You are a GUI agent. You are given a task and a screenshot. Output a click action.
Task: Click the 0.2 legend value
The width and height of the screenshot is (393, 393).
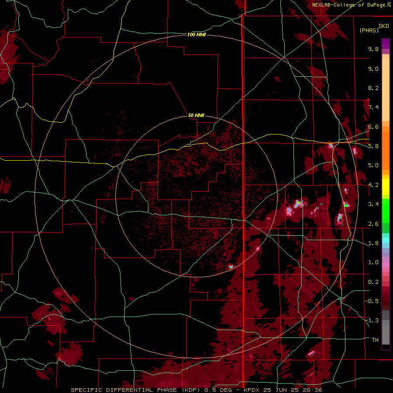coord(373,282)
